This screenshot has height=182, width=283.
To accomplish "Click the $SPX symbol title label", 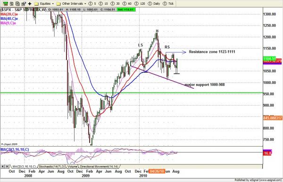I will tap(24, 9).
